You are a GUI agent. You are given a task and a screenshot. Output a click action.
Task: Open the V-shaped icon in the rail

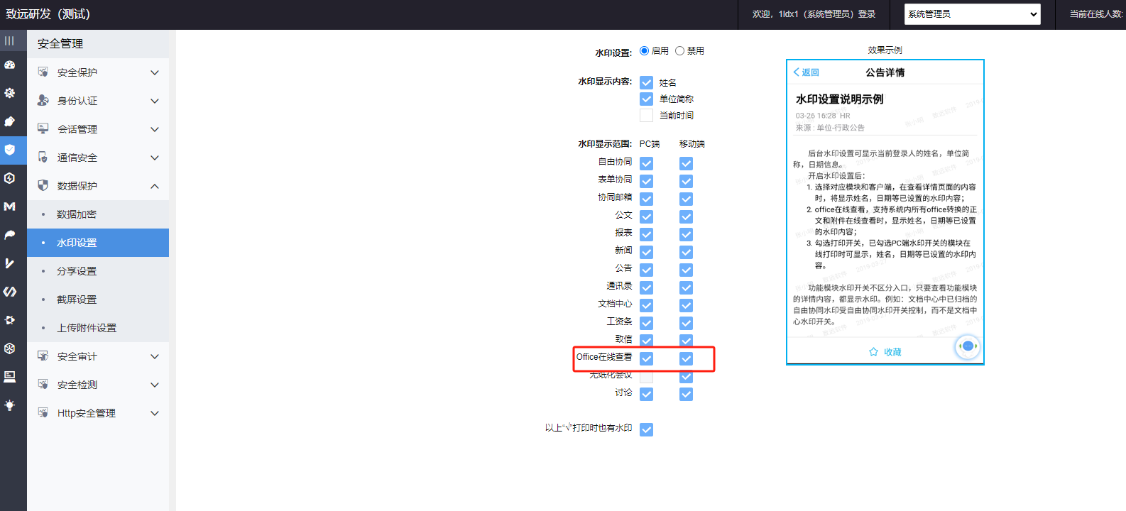9,263
